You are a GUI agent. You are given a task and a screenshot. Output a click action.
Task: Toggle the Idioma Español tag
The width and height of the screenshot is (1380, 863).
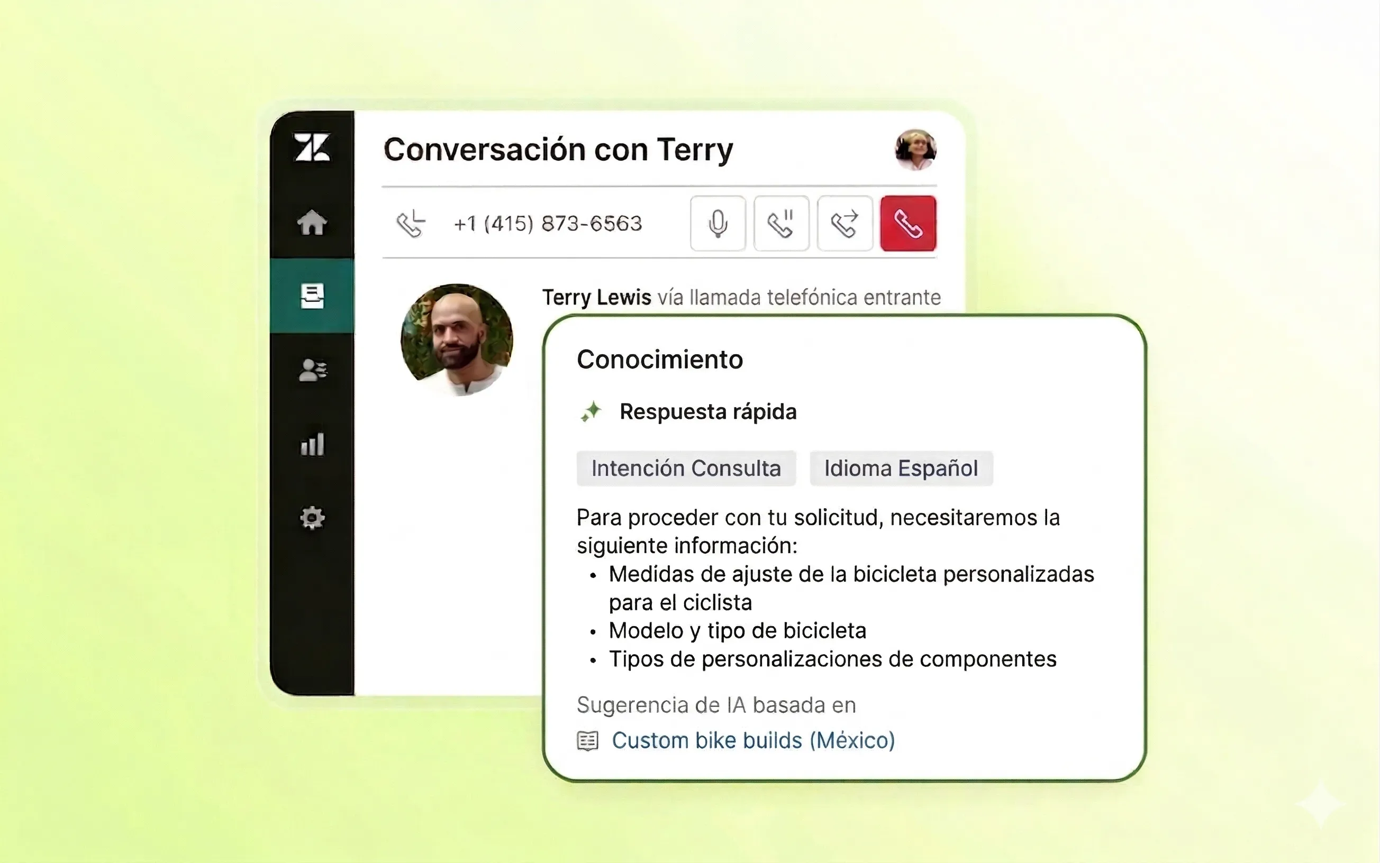(901, 468)
